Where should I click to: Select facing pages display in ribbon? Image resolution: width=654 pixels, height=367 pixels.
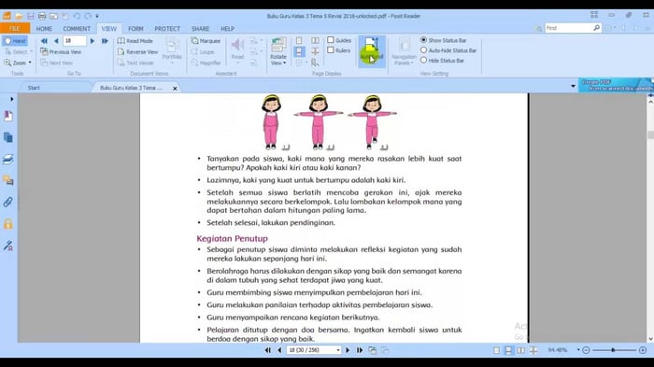316,40
